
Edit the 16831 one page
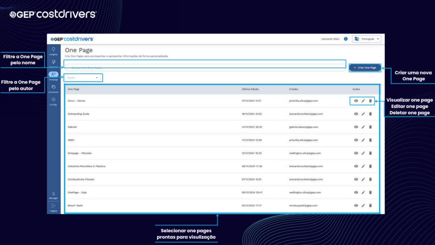tap(363, 140)
